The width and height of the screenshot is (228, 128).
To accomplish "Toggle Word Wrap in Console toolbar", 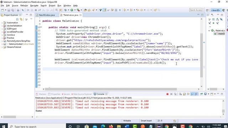I will 188,94.
